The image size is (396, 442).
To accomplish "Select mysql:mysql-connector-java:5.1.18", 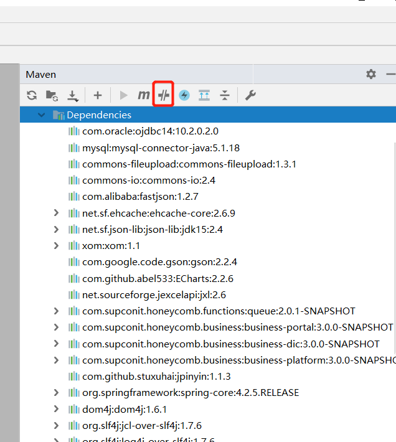I will point(161,148).
